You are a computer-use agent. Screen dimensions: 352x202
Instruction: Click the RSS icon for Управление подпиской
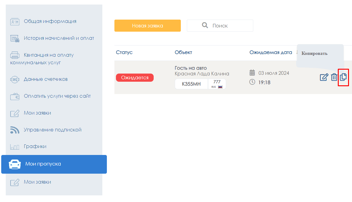click(x=15, y=130)
